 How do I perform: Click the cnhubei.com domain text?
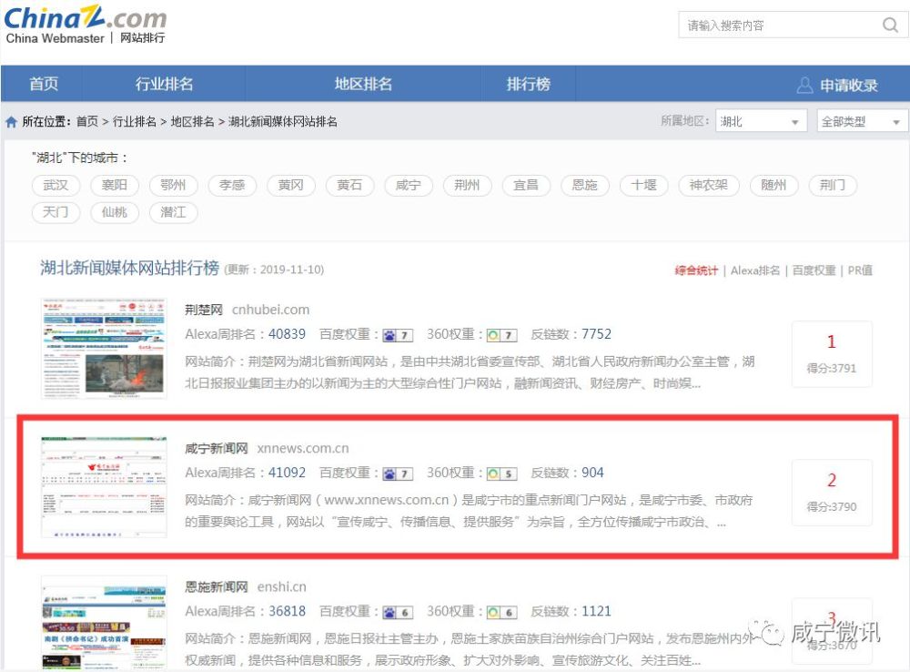[270, 310]
